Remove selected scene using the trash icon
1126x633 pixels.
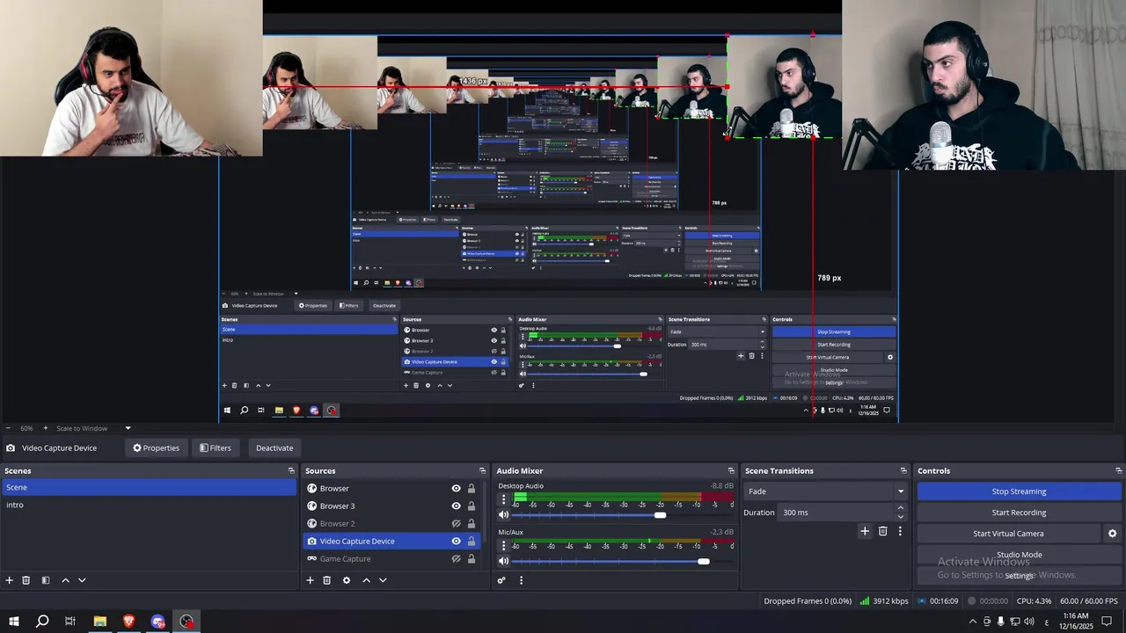coord(26,580)
